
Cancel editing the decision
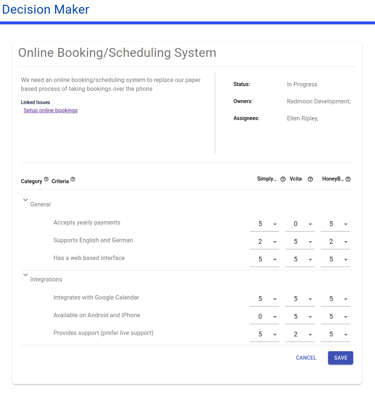click(306, 358)
